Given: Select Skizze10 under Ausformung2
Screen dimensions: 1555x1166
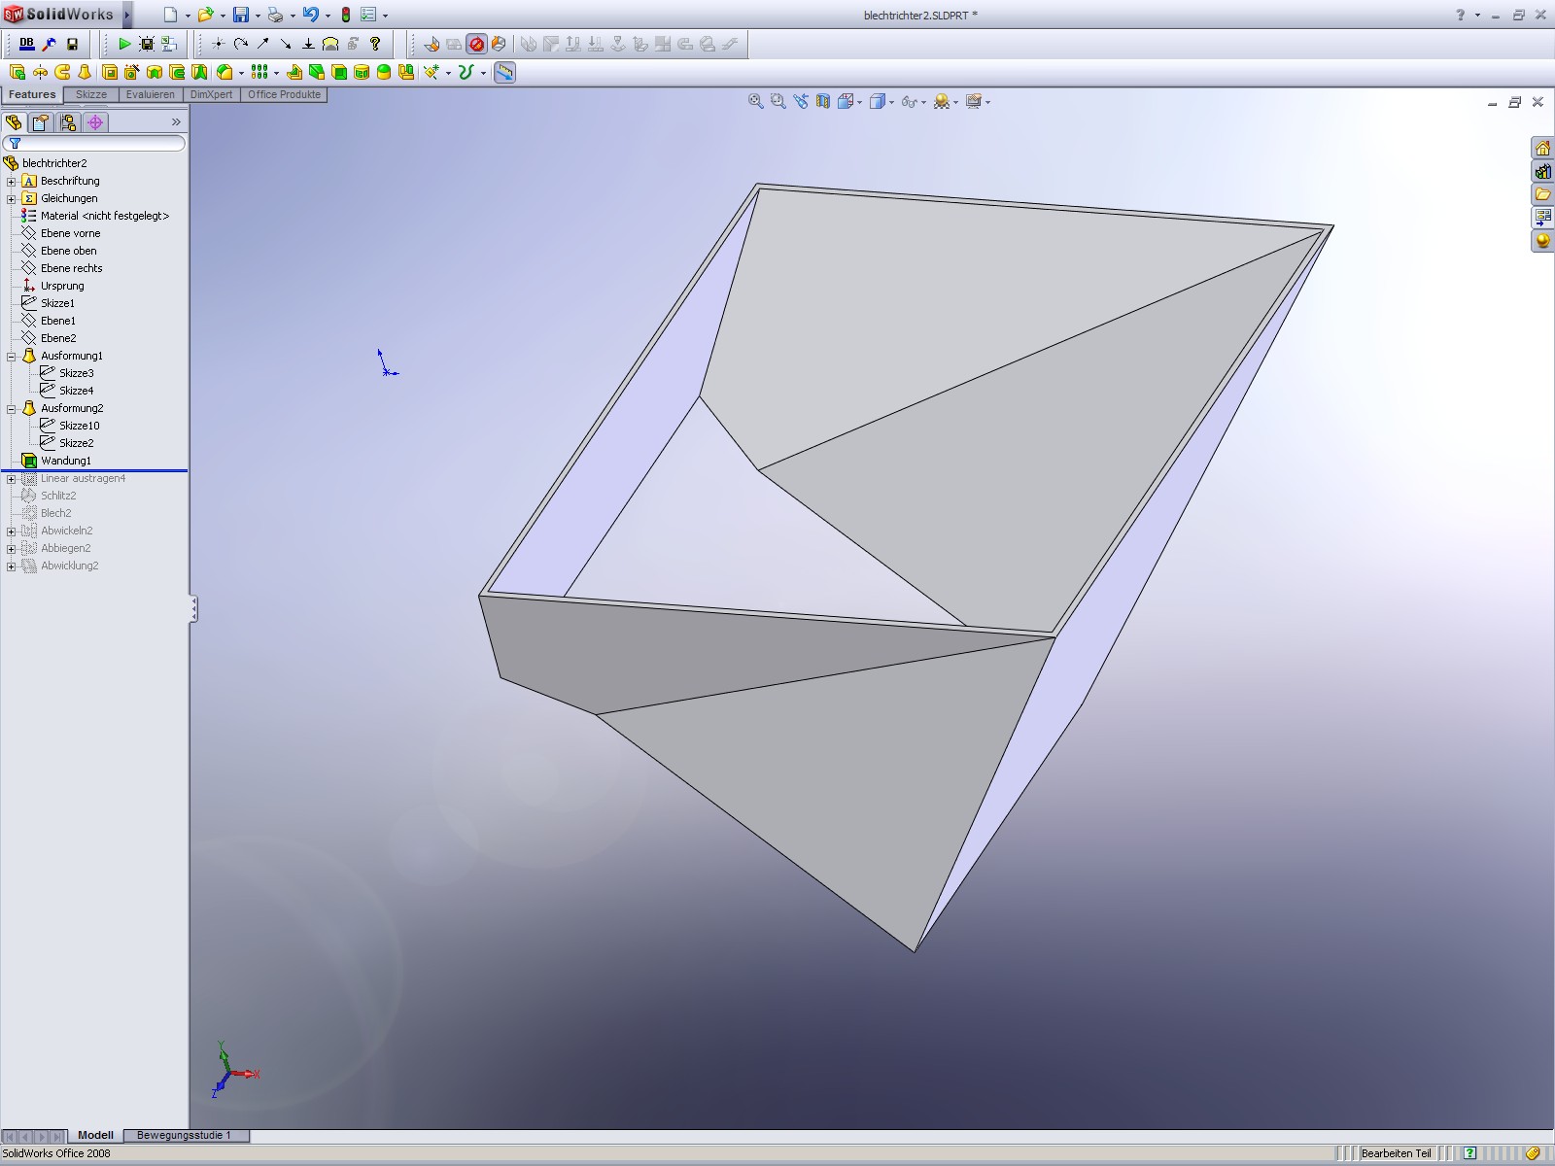Looking at the screenshot, I should [x=70, y=426].
